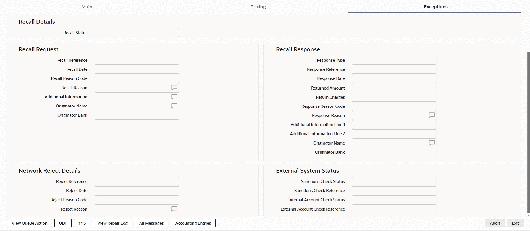Click the Sanctions Check Status field
This screenshot has height=231, width=530.
pos(394,182)
